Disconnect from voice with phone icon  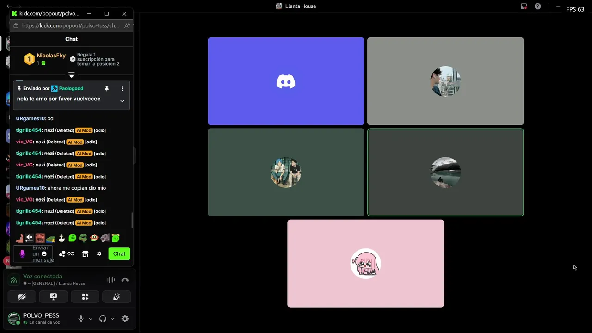[125, 280]
